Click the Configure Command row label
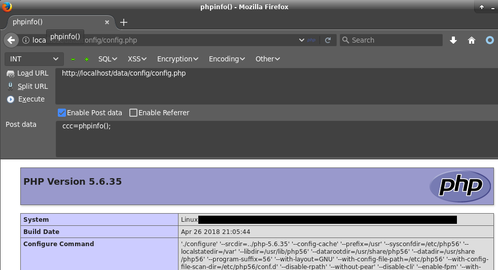498x270 pixels. pos(59,244)
